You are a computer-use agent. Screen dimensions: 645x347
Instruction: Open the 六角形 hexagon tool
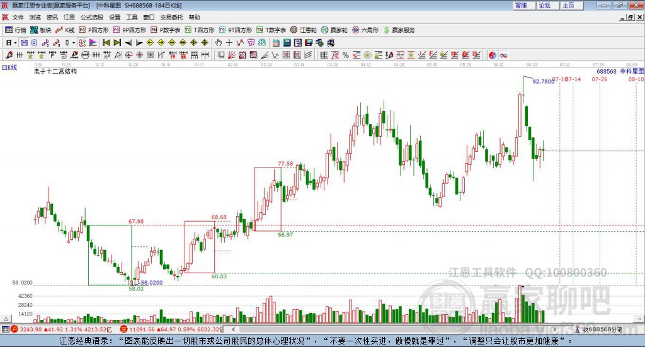click(365, 30)
